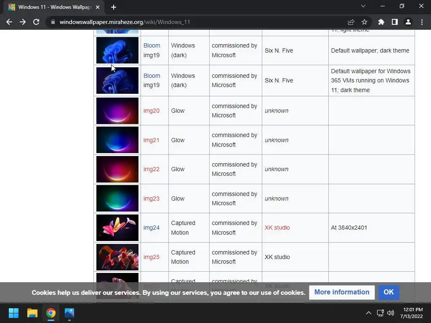Select 'XK studio' text in img25 row
Viewport: 431px width, 323px height.
pyautogui.click(x=277, y=257)
